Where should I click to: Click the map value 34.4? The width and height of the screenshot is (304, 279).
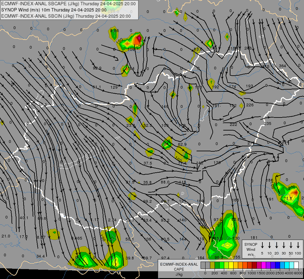pyautogui.click(x=40, y=256)
